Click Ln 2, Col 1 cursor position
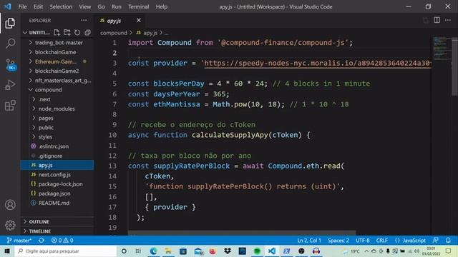The image size is (458, 257). tap(309, 241)
